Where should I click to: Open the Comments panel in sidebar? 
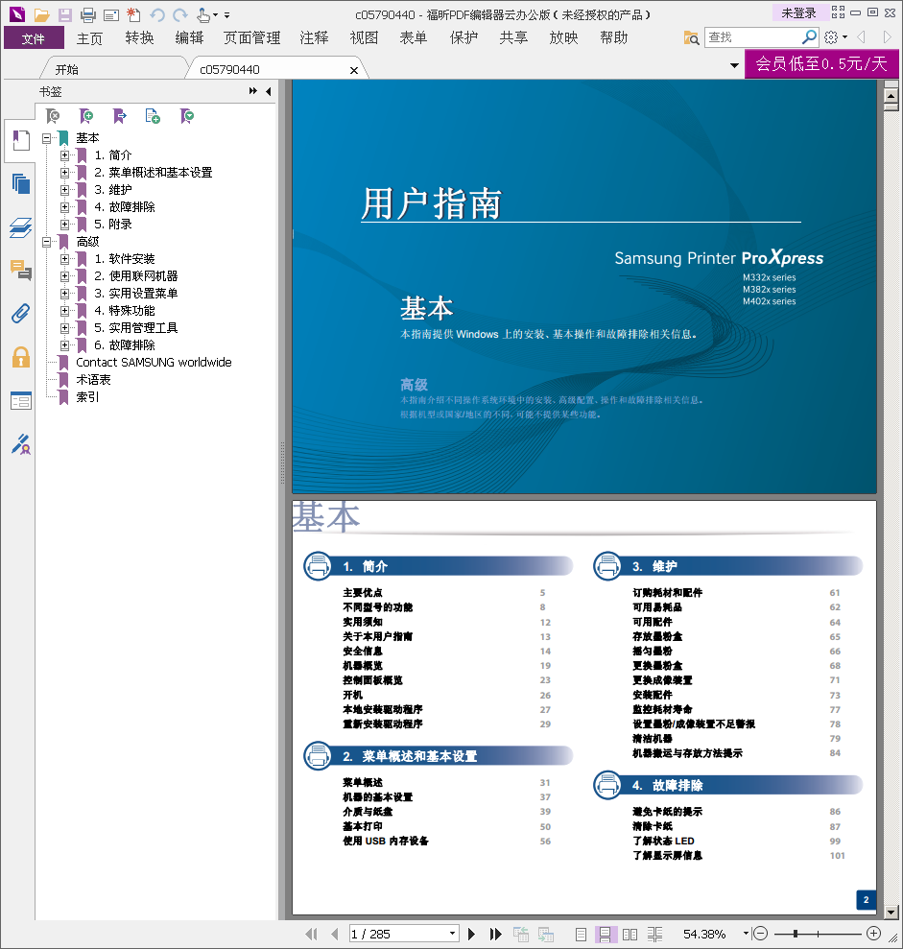pos(20,270)
